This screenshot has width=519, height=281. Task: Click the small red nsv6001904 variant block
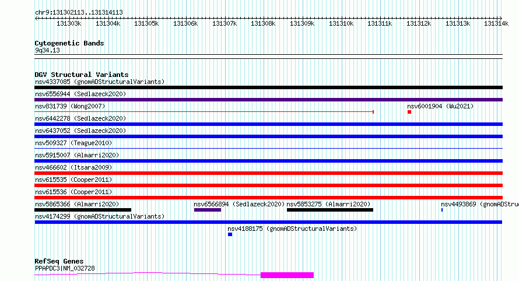409,112
